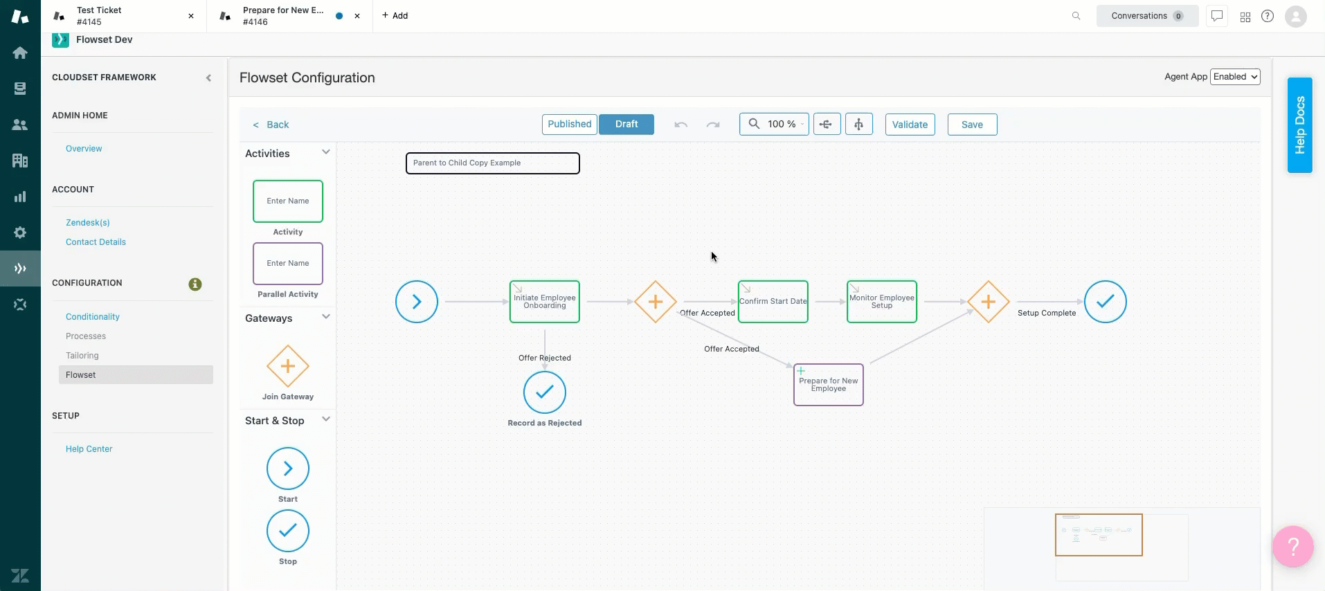Switch to Published version
Viewport: 1325px width, 591px height.
click(570, 125)
